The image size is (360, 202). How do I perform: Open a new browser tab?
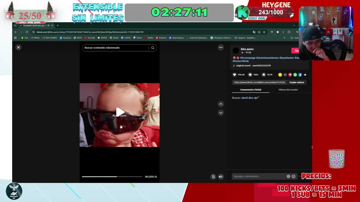(x=58, y=26)
